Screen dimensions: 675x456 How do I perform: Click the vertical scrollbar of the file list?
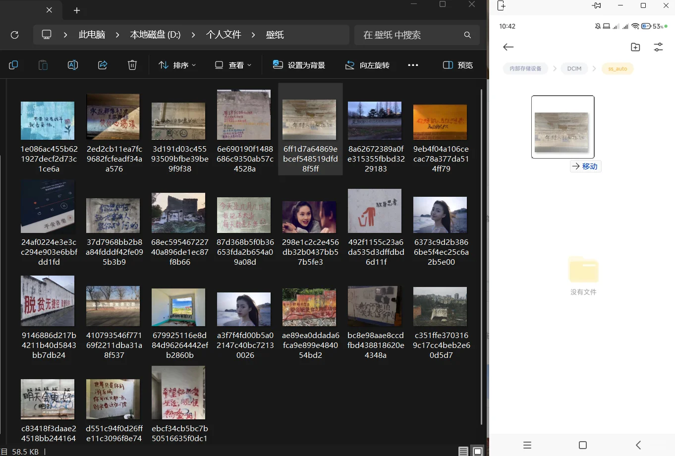click(481, 257)
